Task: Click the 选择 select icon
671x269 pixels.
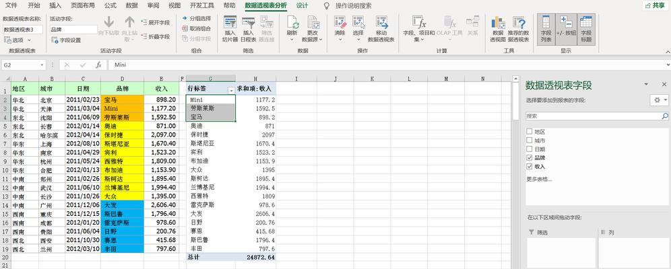Action: click(358, 22)
